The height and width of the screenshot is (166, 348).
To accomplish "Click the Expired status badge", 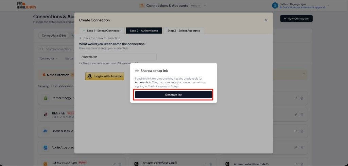I will pos(83,163).
